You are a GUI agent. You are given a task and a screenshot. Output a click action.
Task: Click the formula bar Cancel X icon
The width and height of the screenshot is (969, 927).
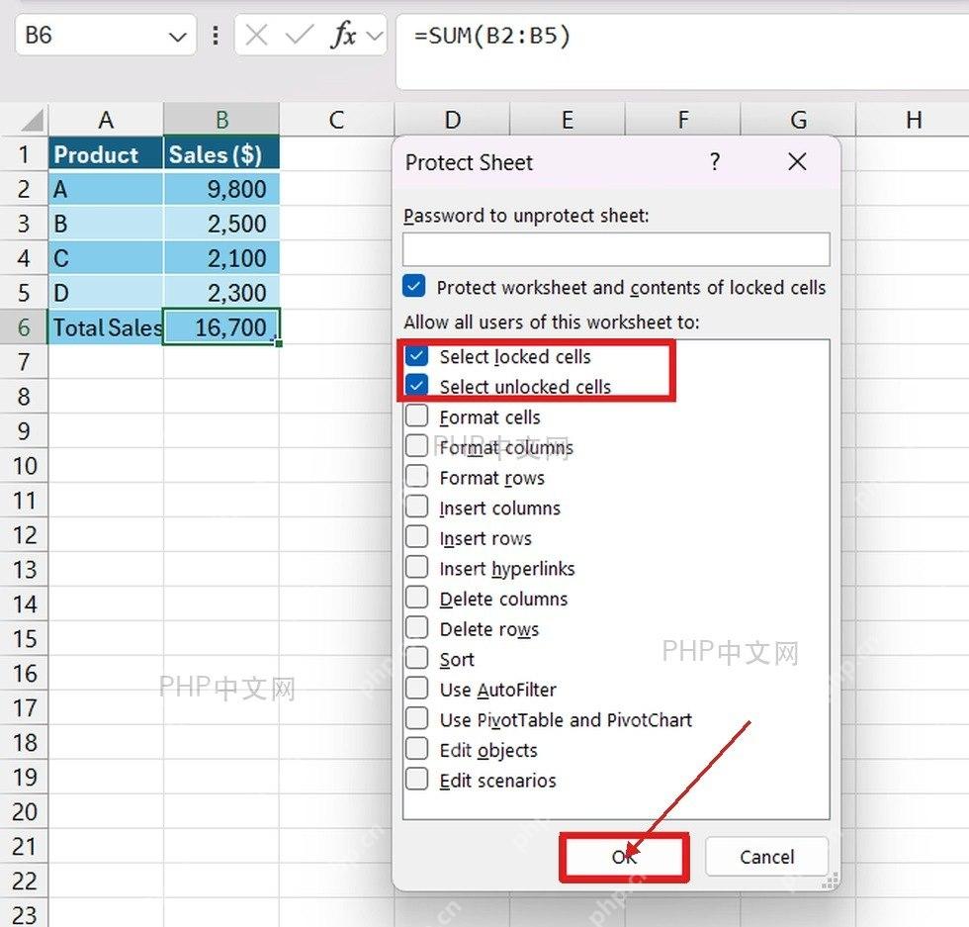click(256, 36)
